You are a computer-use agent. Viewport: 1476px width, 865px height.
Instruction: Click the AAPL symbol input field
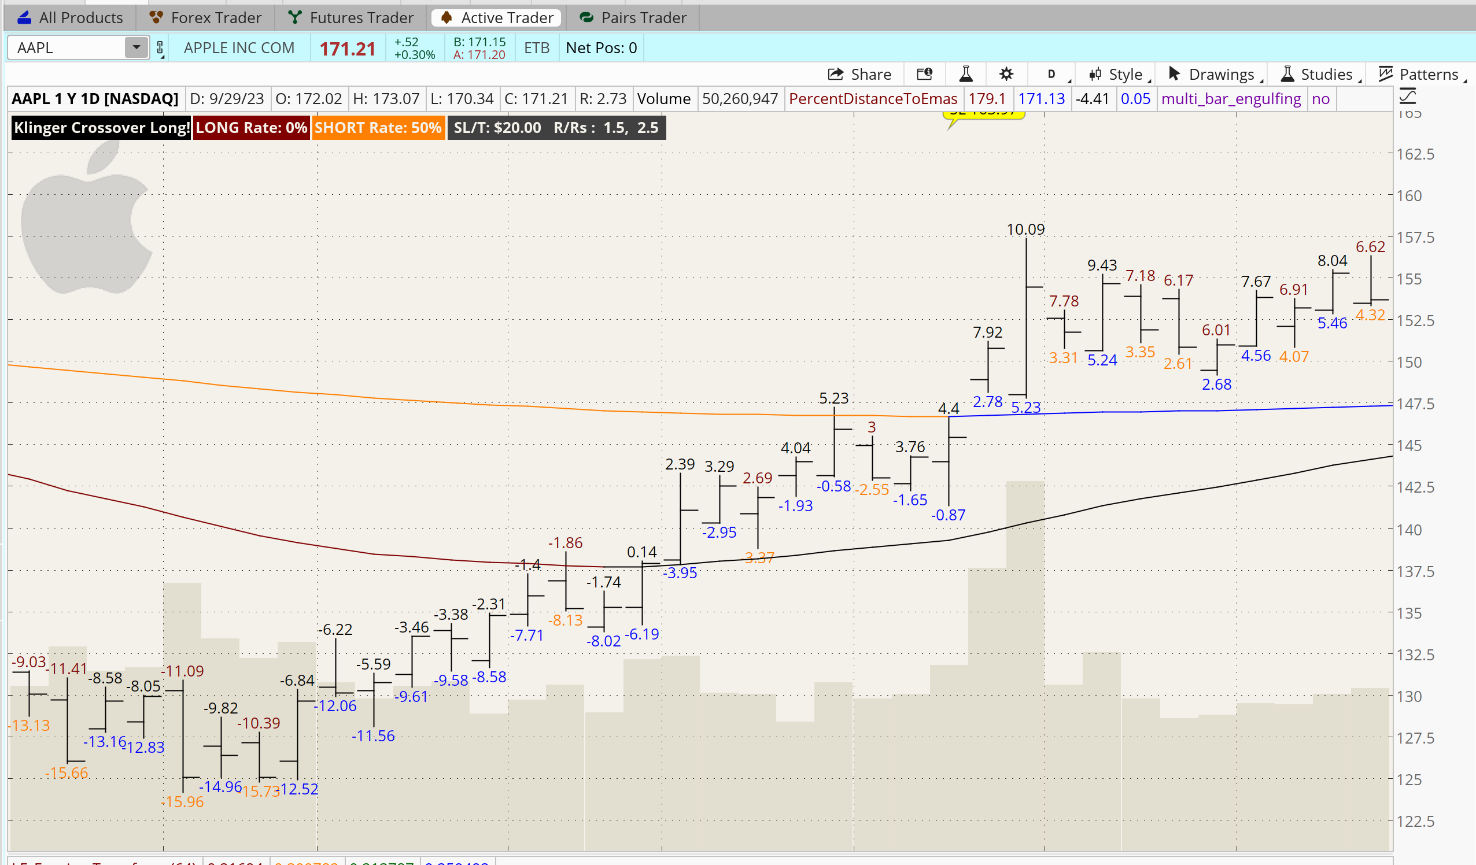(x=65, y=47)
